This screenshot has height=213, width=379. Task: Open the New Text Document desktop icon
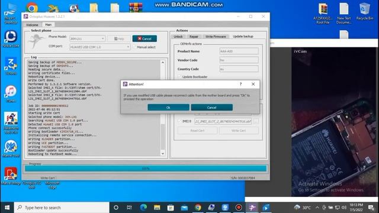344,13
